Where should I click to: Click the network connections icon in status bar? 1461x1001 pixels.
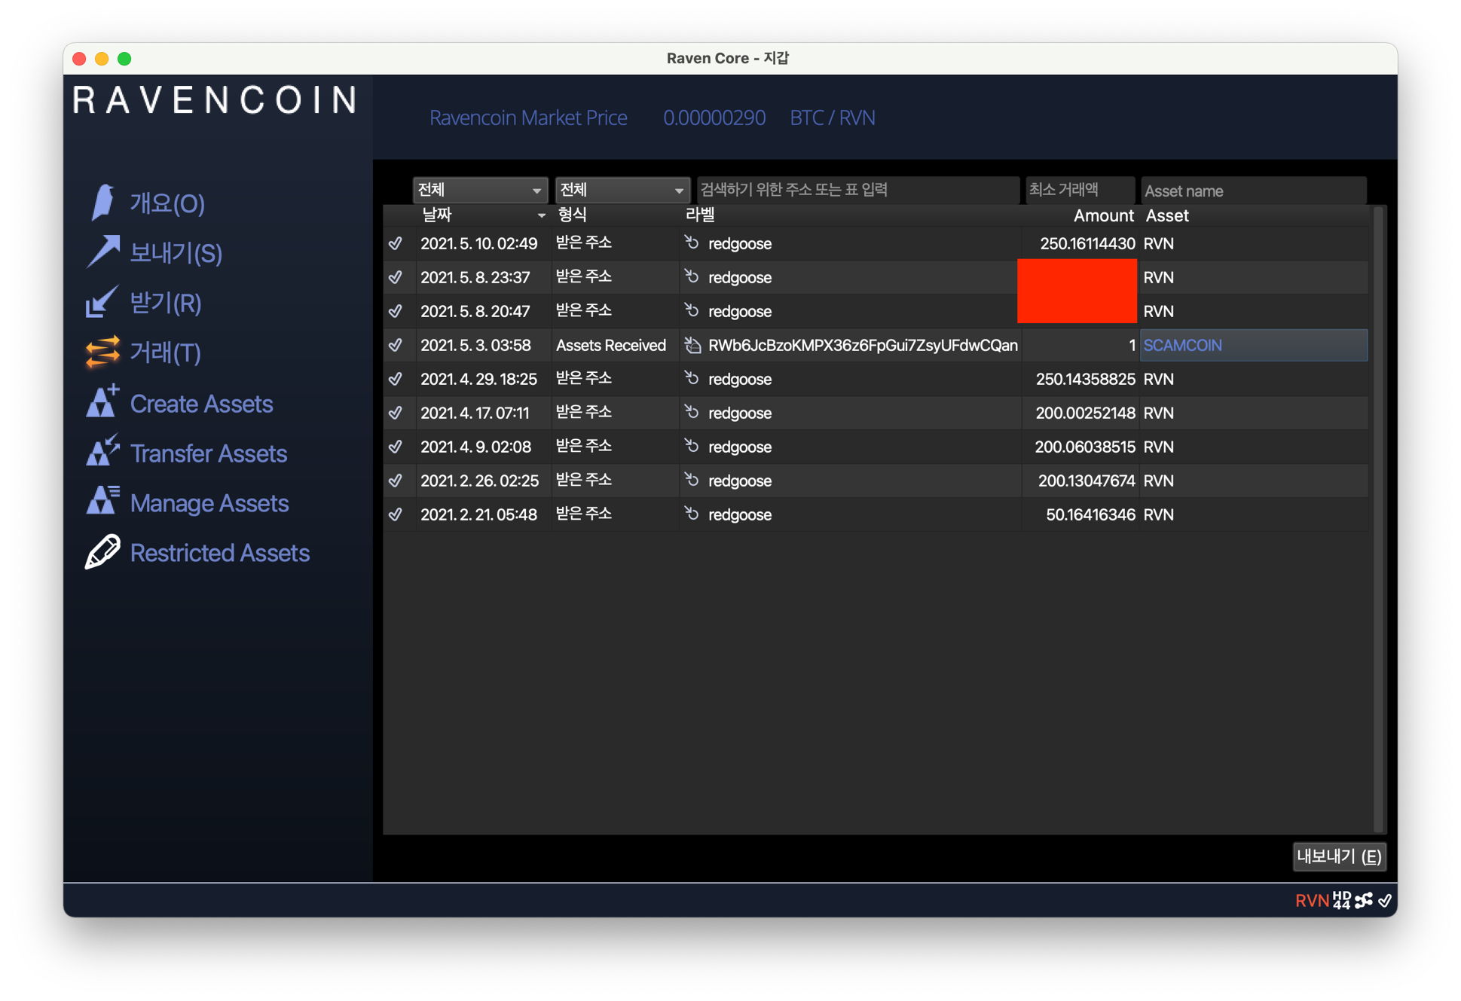[x=1364, y=900]
